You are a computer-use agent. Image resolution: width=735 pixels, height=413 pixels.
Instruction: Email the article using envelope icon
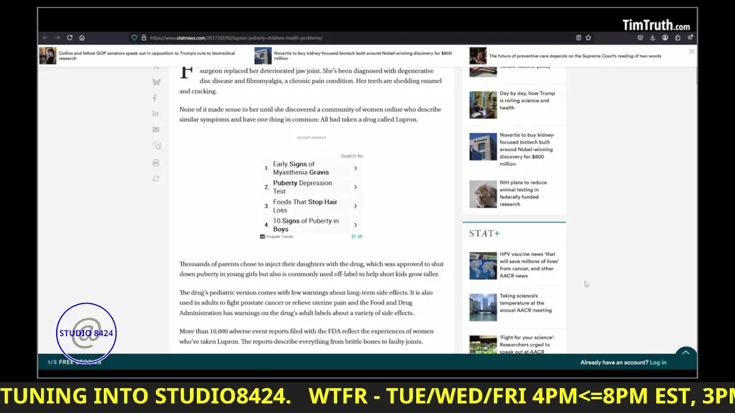[x=156, y=130]
